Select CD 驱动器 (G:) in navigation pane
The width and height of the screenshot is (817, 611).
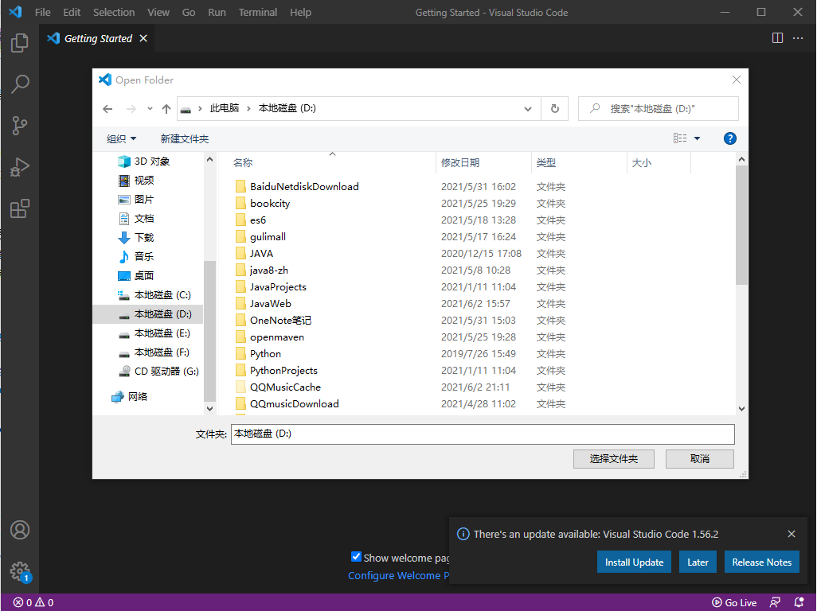coord(159,371)
